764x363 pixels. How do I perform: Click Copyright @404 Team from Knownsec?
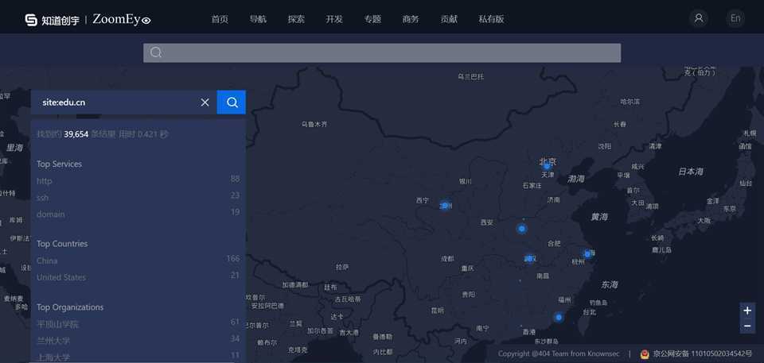(559, 353)
